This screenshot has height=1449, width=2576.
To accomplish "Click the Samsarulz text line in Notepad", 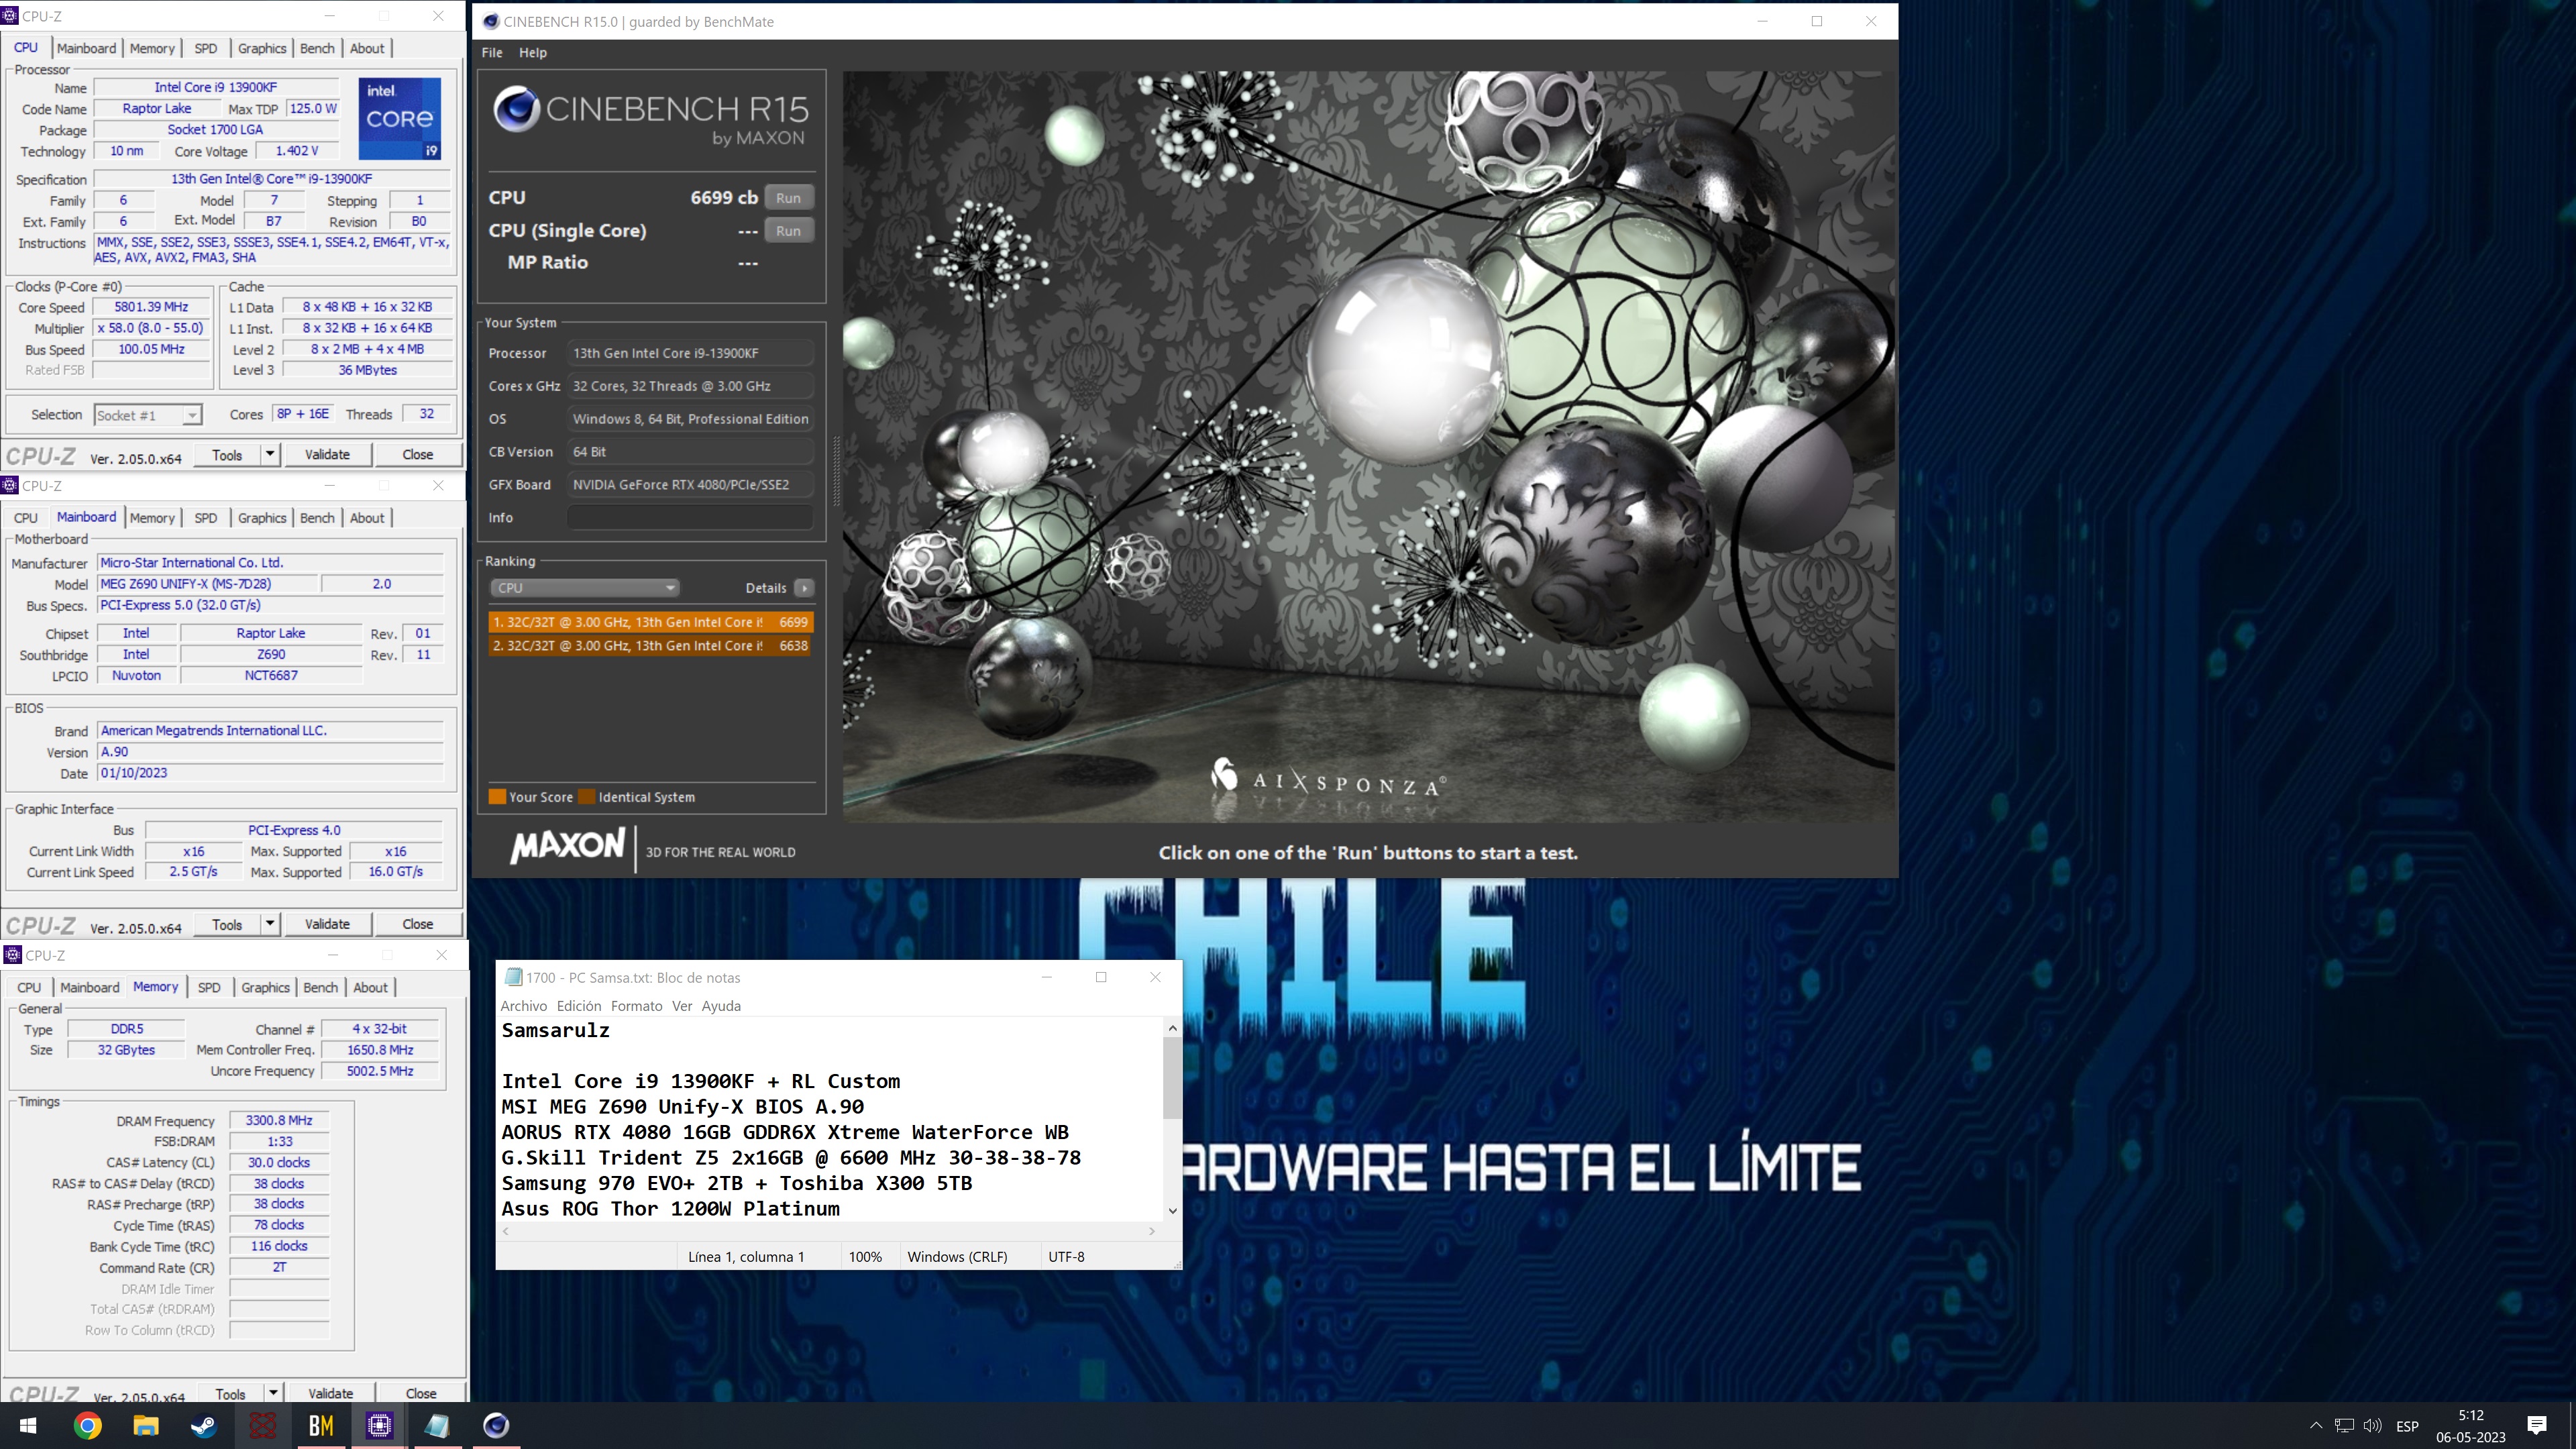I will (555, 1030).
